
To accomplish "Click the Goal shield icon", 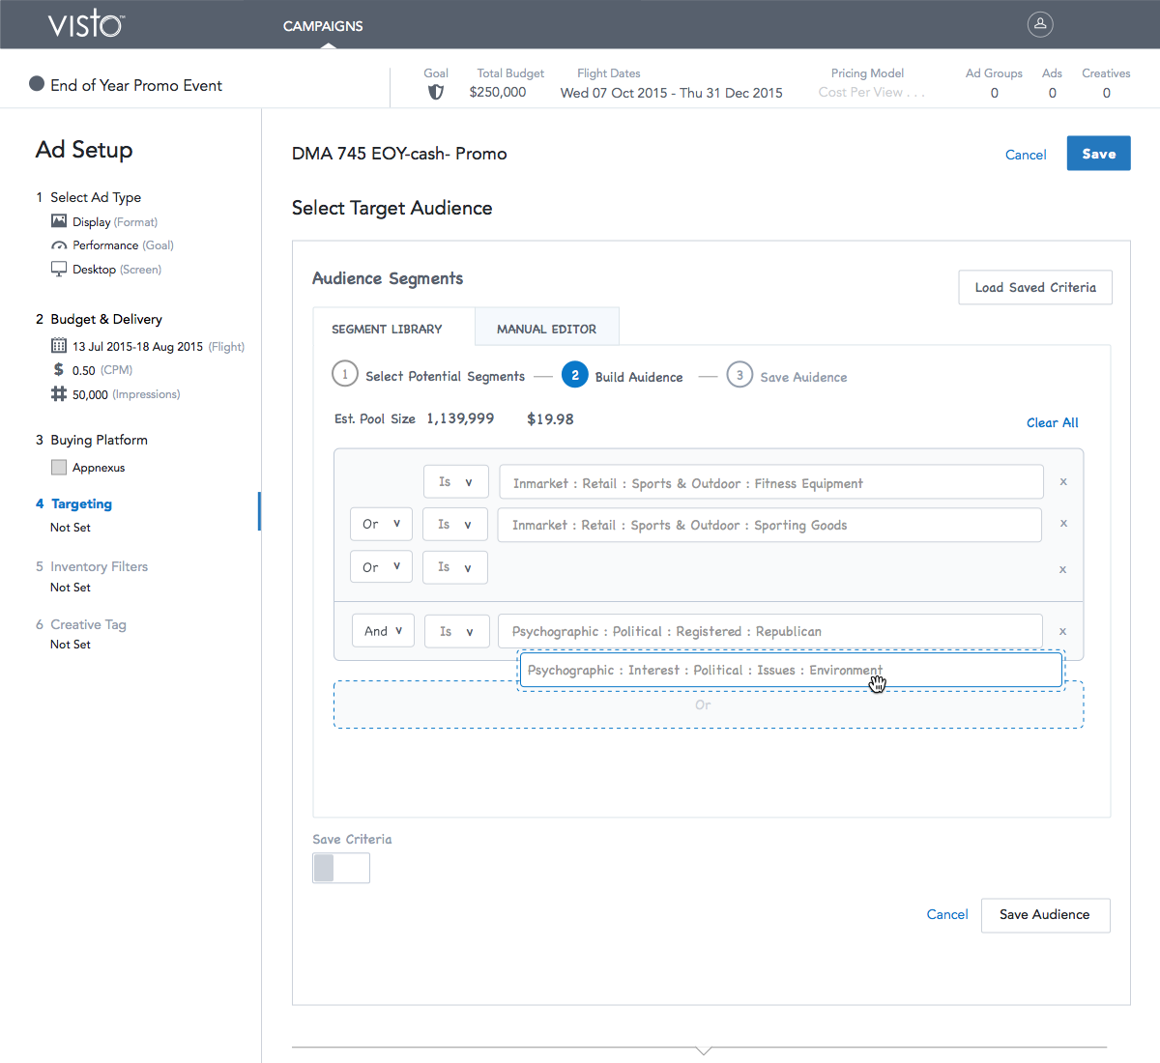I will pyautogui.click(x=436, y=92).
